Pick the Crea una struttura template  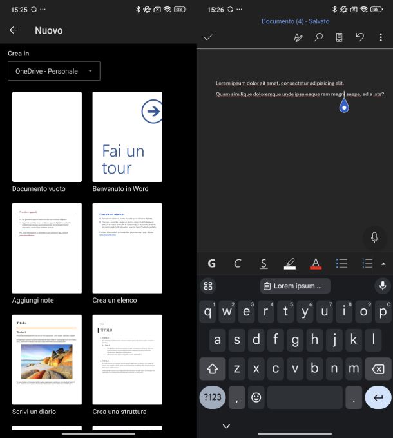pos(127,359)
